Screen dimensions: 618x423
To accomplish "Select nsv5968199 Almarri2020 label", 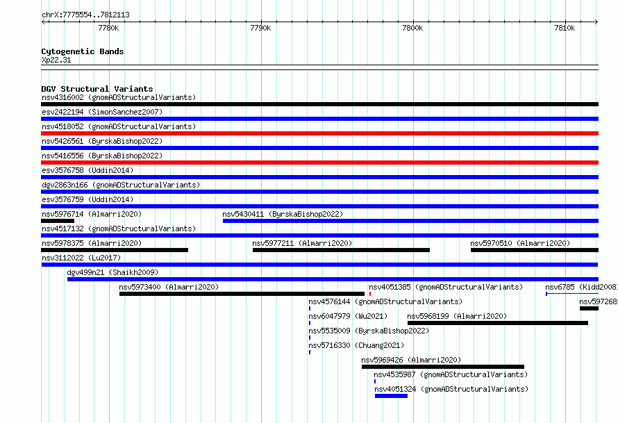I will (x=457, y=316).
